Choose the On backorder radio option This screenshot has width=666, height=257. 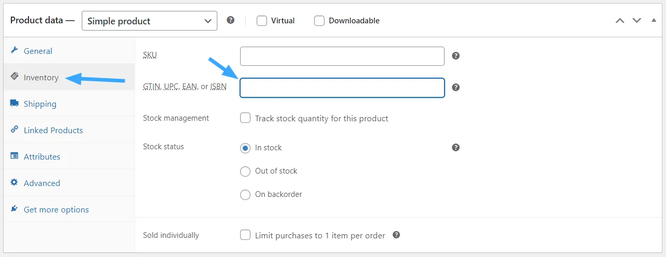(x=245, y=195)
